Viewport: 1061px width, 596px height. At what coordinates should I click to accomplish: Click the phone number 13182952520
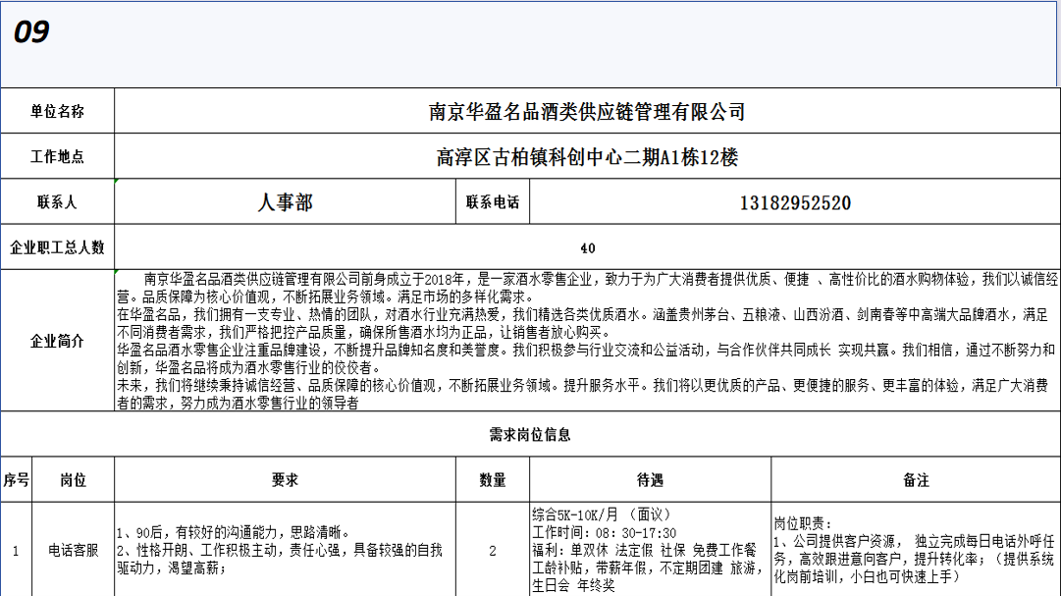click(x=795, y=203)
